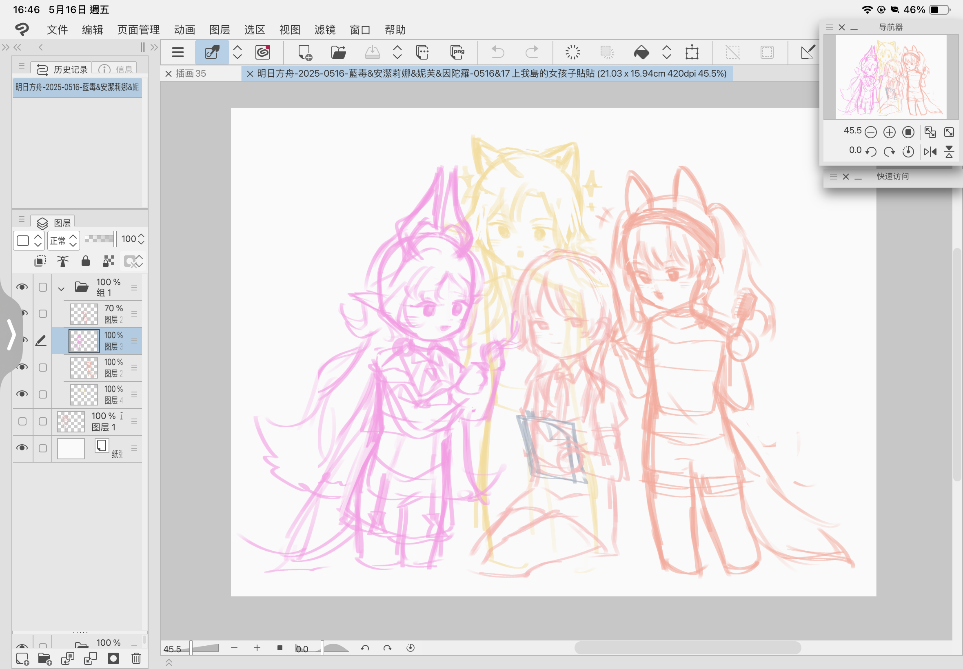Click the merge with lower layer icon

[x=90, y=659]
